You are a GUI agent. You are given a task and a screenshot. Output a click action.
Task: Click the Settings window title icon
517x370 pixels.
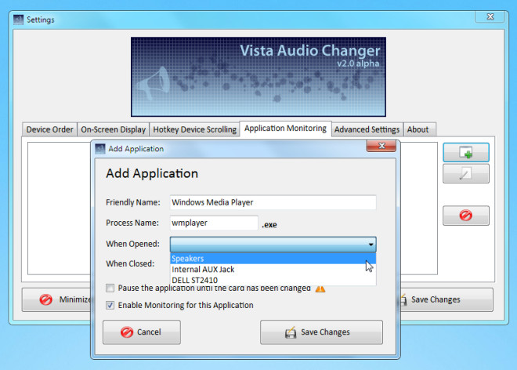coord(19,20)
